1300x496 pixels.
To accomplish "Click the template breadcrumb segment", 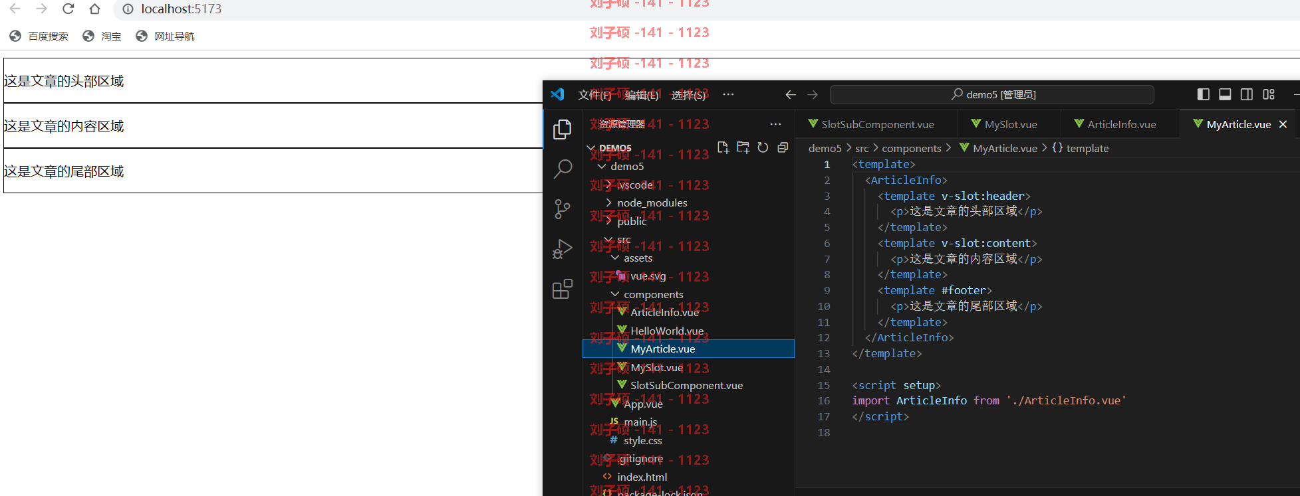I will point(1081,149).
